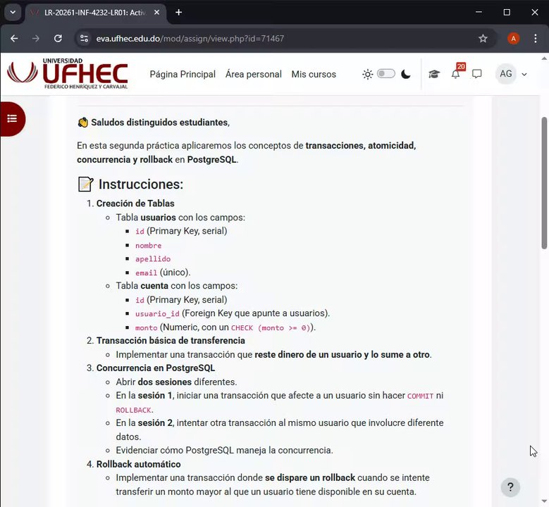The image size is (549, 507).
Task: Open a new browser tab
Action: click(x=178, y=12)
